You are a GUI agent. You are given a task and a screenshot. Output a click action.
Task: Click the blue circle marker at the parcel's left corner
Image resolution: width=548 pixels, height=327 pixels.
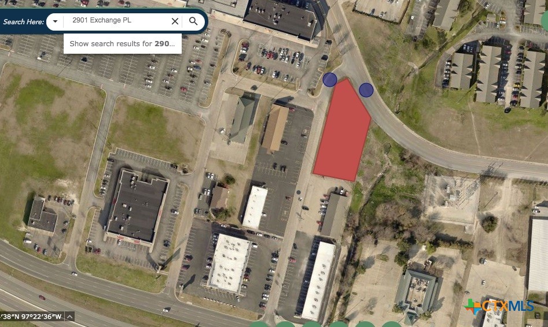click(330, 80)
